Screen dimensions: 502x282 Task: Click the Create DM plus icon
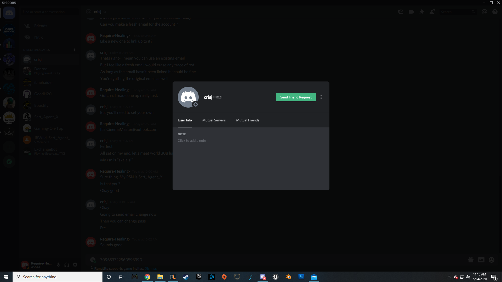pyautogui.click(x=75, y=50)
